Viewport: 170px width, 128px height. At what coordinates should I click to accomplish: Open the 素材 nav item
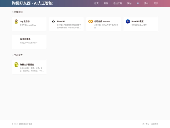(x=146, y=3)
